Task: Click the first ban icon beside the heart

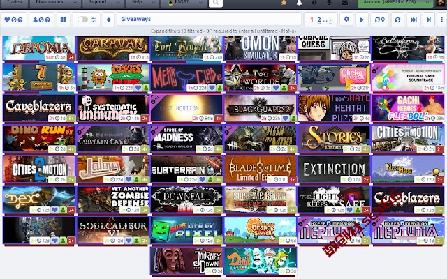Action: click(14, 20)
